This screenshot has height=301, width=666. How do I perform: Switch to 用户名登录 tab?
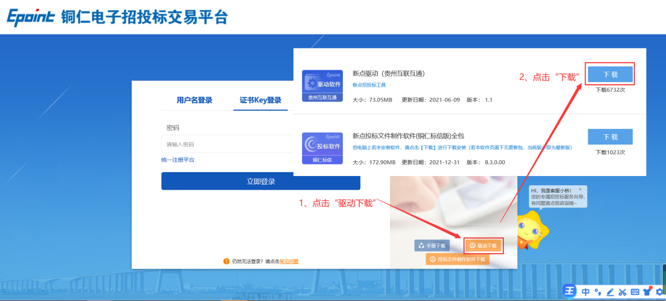[194, 100]
